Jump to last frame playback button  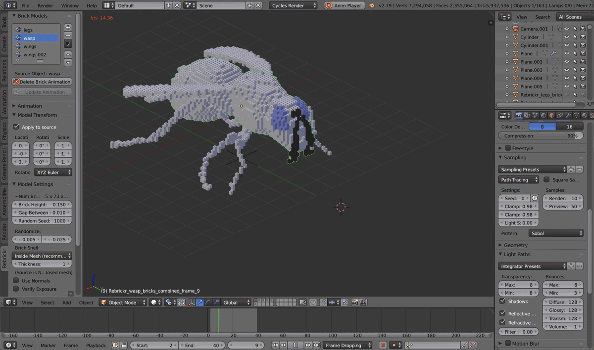coord(317,345)
